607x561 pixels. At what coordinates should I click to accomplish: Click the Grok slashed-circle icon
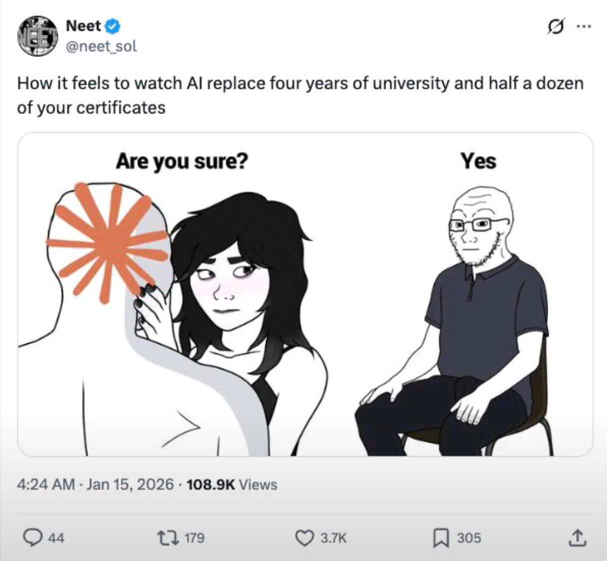pos(554,26)
